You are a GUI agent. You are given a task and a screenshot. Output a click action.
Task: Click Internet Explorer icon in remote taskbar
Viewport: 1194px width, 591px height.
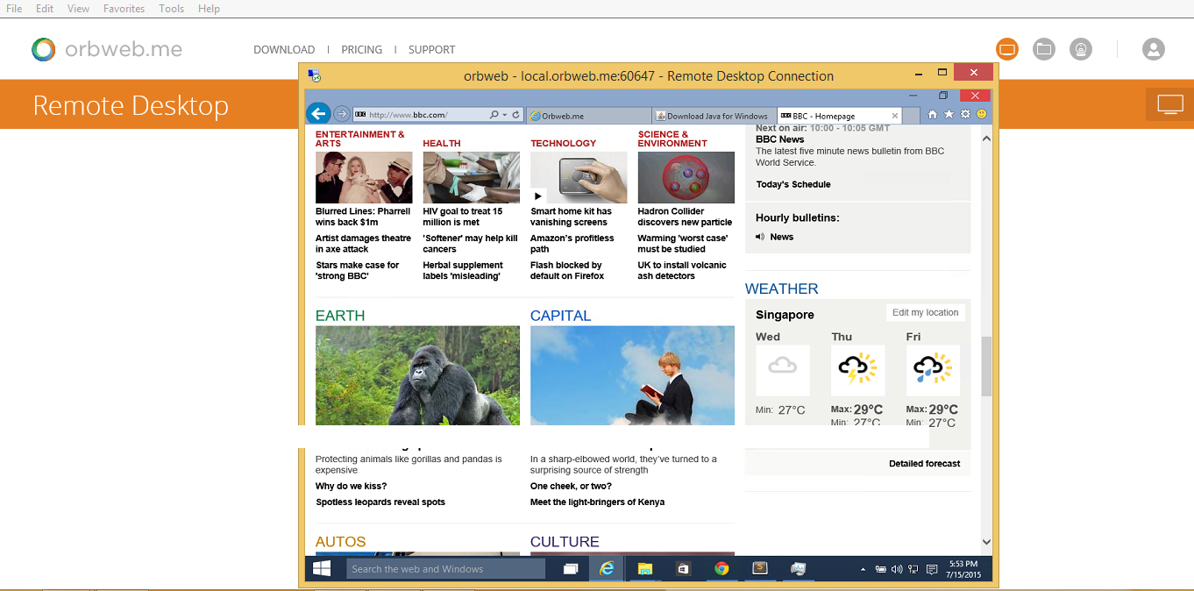pos(607,568)
